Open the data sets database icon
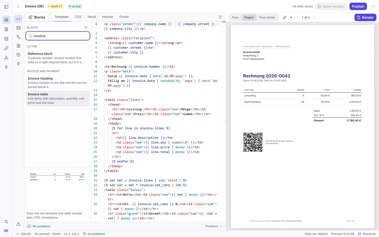379x237 pixels. coord(18,28)
